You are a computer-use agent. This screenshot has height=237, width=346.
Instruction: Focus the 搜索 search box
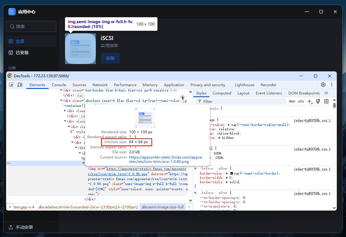(31, 26)
